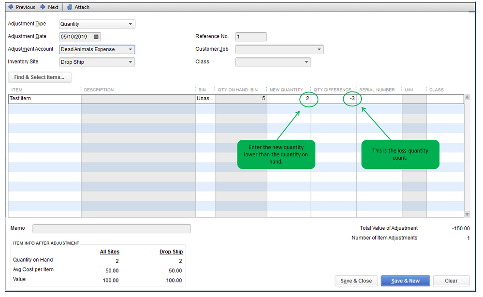Click the NEW QUANTITY column header
This screenshot has height=297, width=483.
coord(287,90)
